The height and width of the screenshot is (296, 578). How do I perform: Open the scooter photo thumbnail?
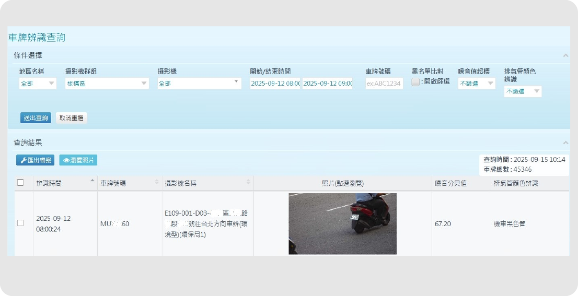pyautogui.click(x=342, y=223)
